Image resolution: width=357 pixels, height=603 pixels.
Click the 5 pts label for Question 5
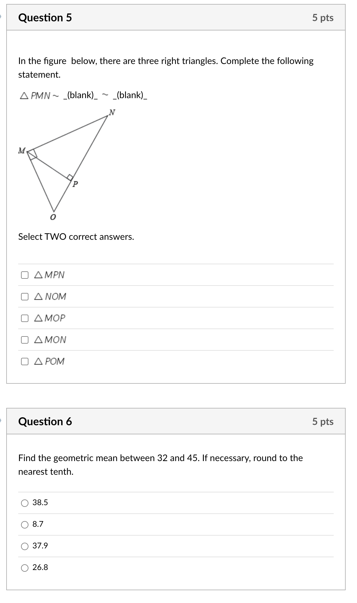324,18
